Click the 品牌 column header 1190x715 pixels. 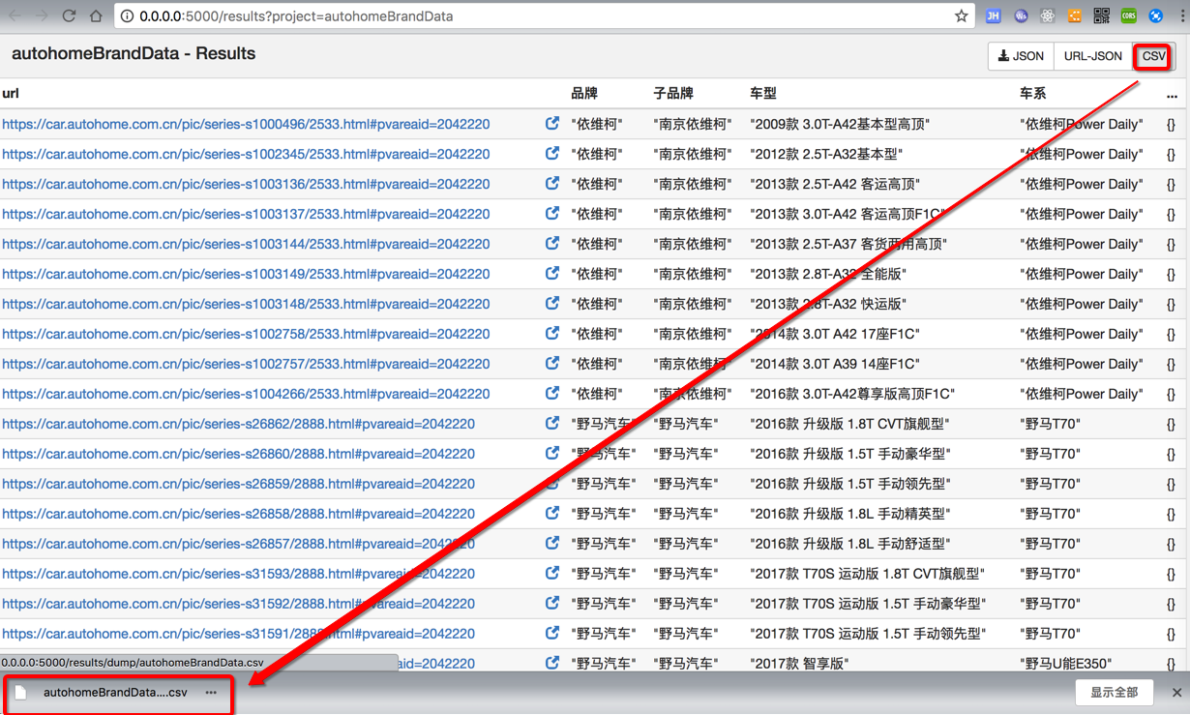click(x=584, y=94)
